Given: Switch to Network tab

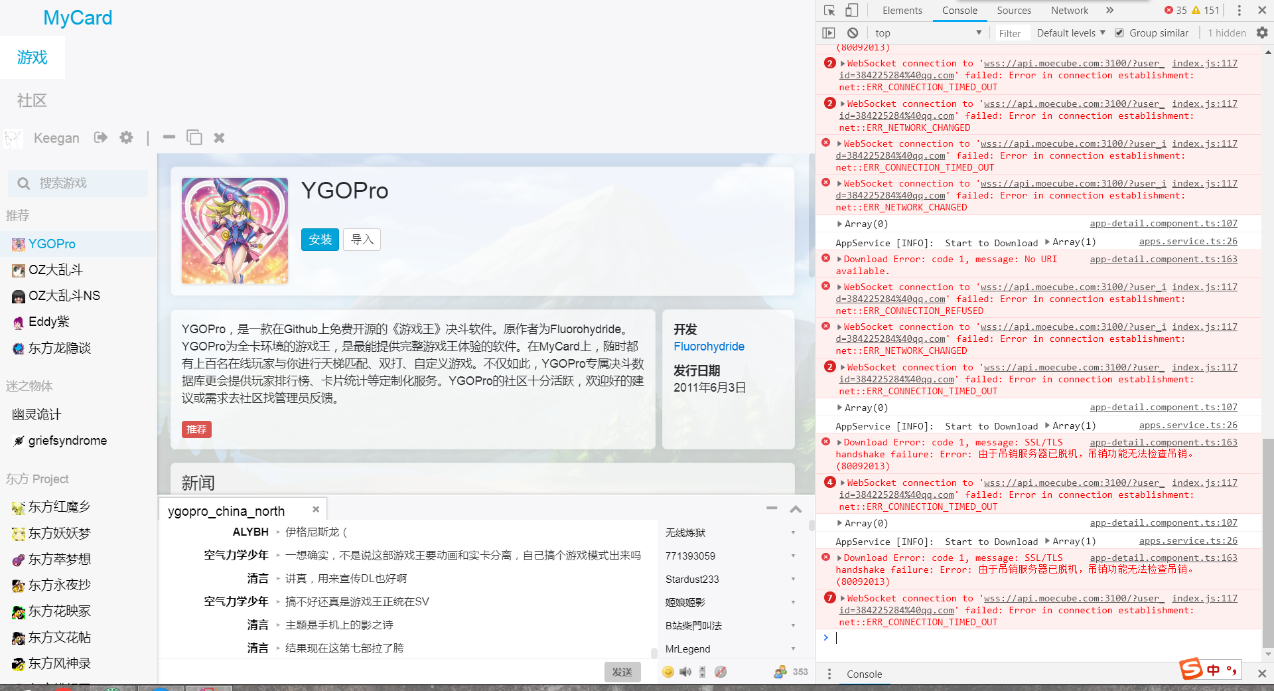Looking at the screenshot, I should 1069,11.
